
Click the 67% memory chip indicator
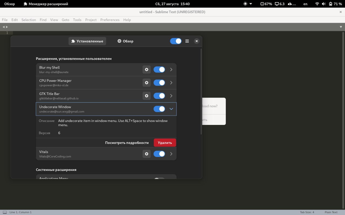coord(266,4)
